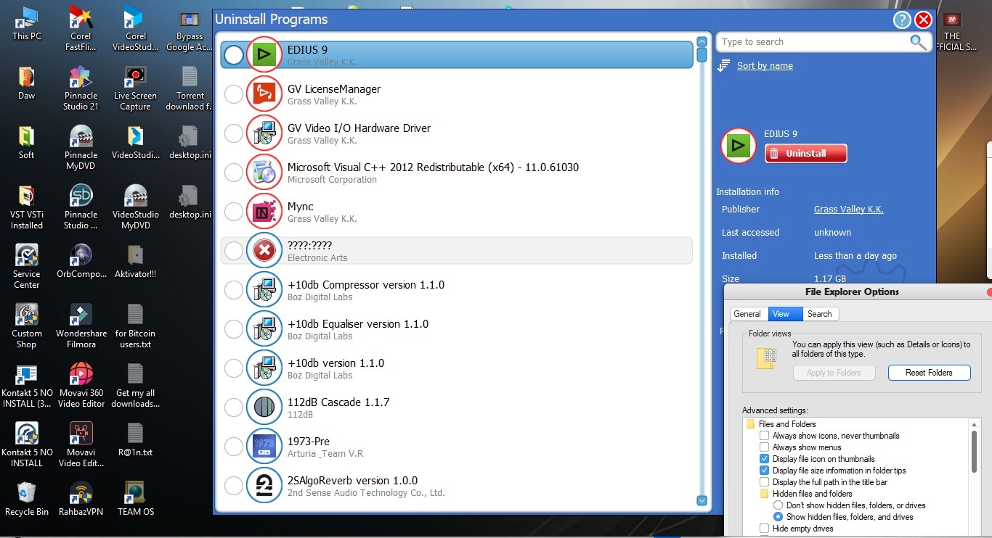Click Reset Folders button
This screenshot has height=538, width=992.
pyautogui.click(x=929, y=373)
